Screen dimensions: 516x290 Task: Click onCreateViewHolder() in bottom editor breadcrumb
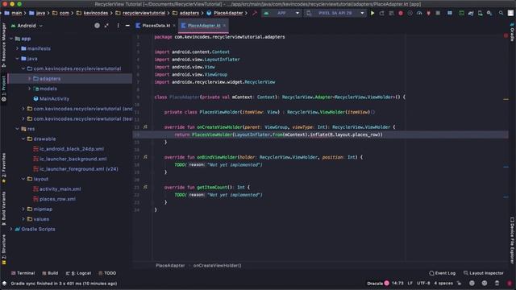click(x=217, y=265)
